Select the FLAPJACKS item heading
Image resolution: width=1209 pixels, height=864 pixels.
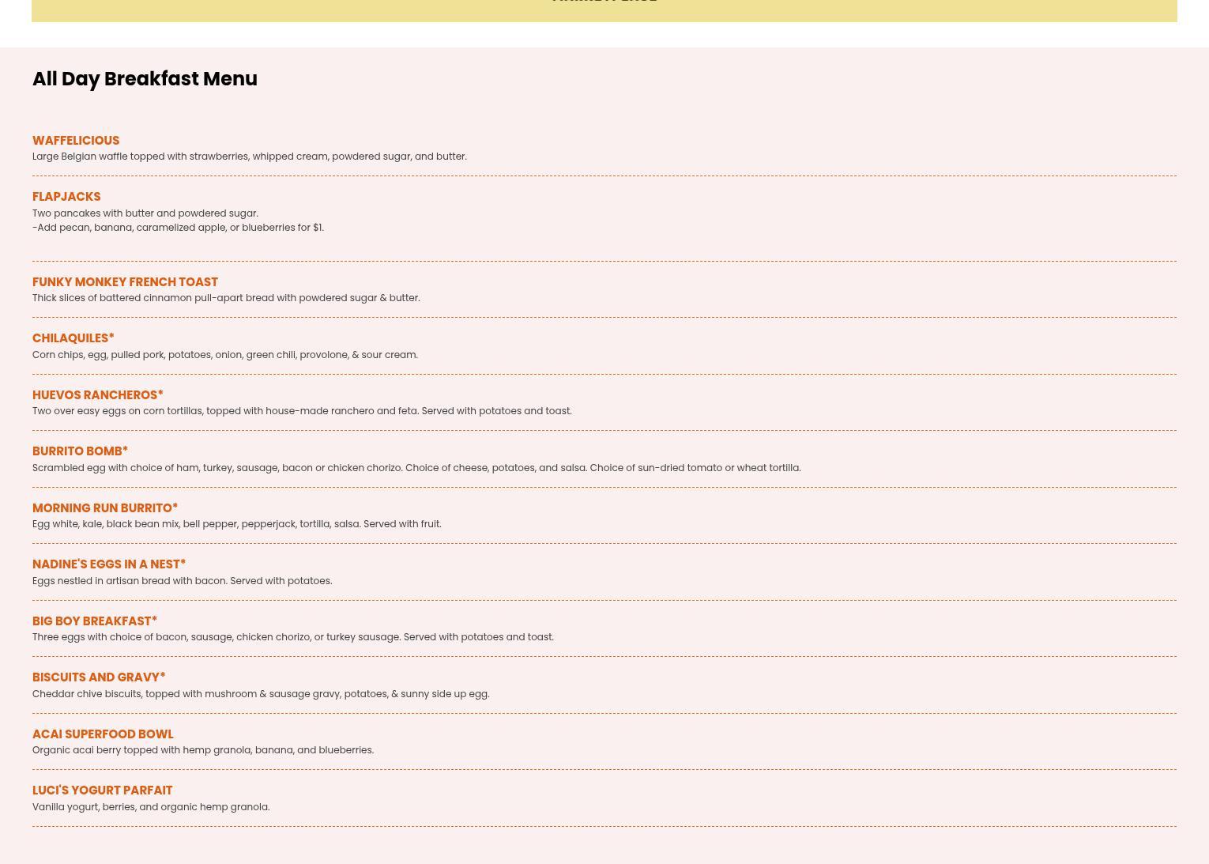coord(66,197)
